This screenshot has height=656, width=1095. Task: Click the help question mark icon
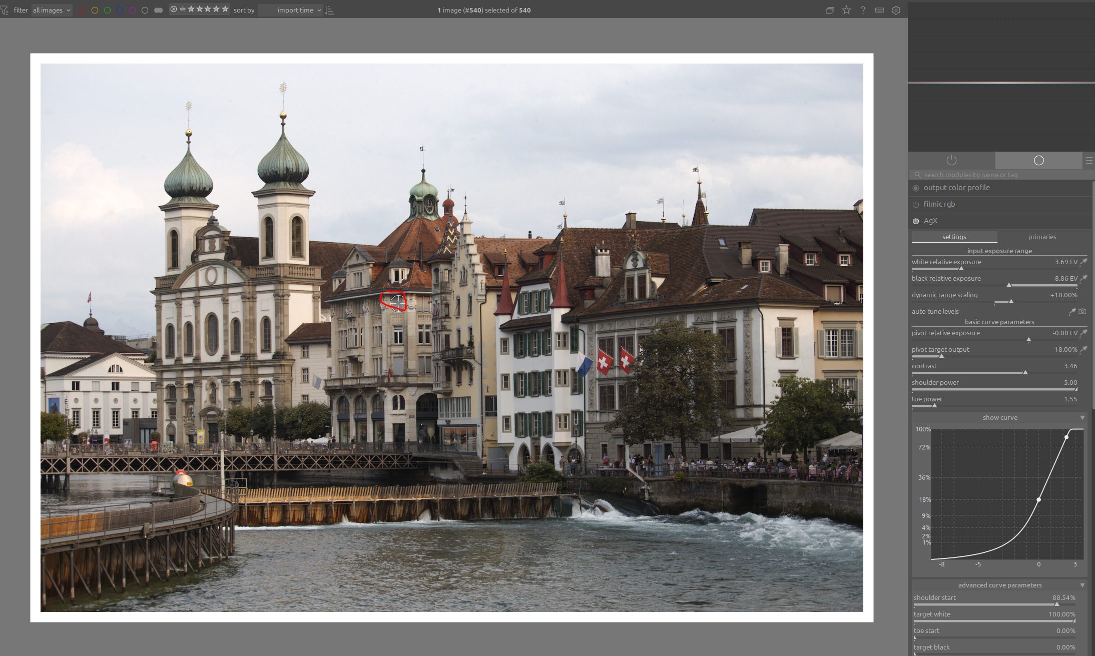(863, 10)
